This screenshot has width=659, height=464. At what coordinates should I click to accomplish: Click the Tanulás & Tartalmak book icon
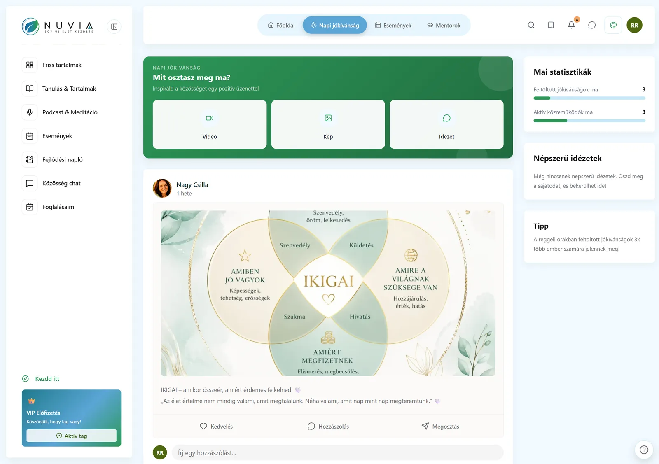pyautogui.click(x=30, y=89)
